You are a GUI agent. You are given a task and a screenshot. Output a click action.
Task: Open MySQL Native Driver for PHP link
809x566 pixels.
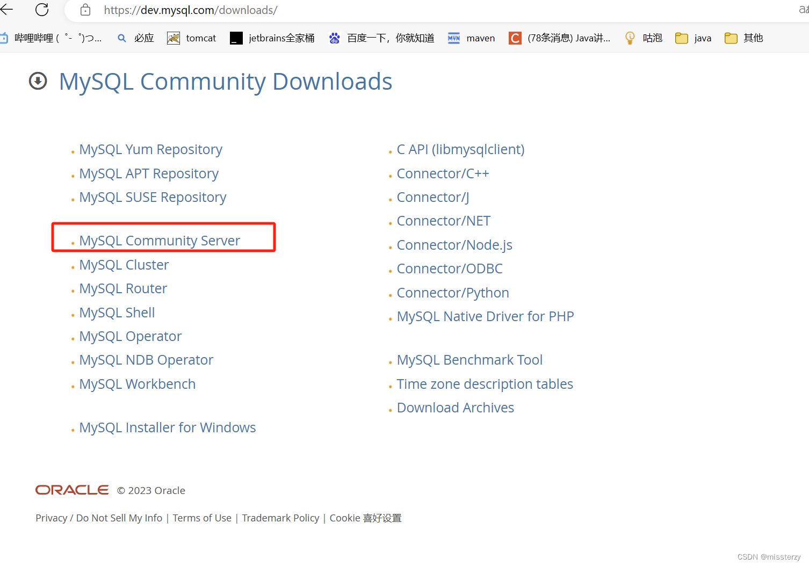(485, 316)
